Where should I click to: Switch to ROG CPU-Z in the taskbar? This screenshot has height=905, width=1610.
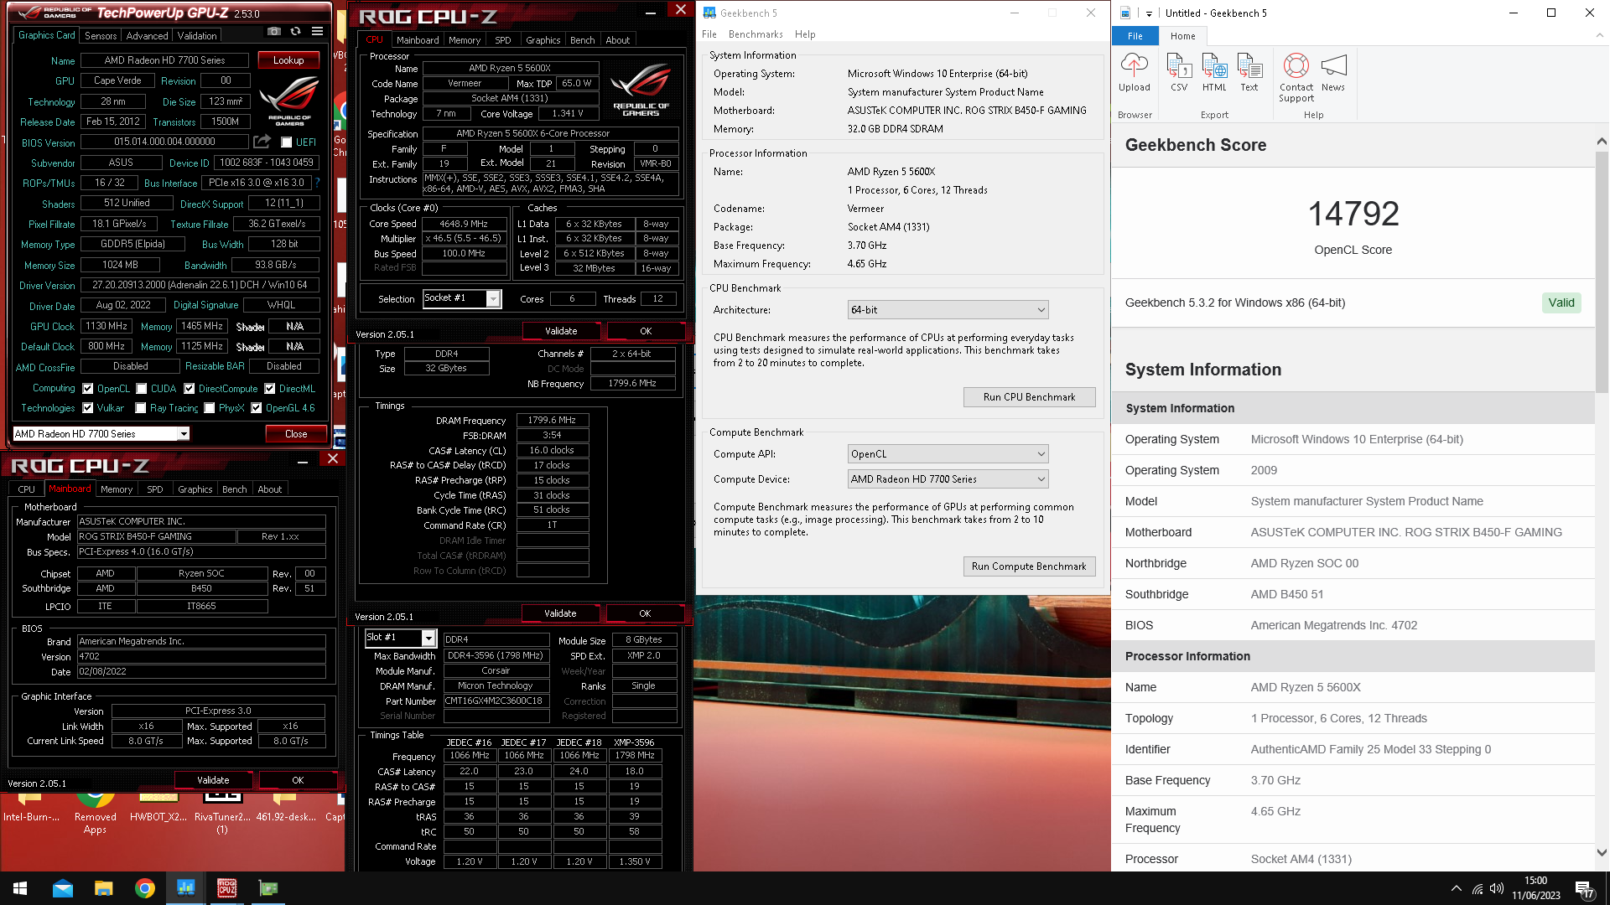tap(226, 888)
